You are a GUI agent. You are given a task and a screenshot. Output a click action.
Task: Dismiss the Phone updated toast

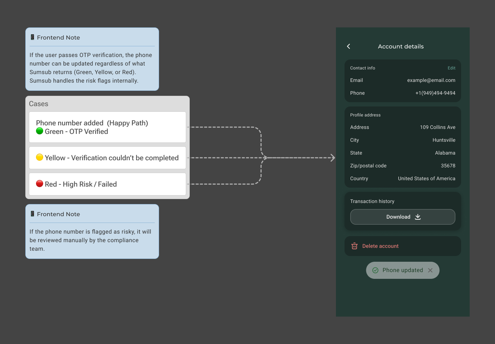[430, 270]
